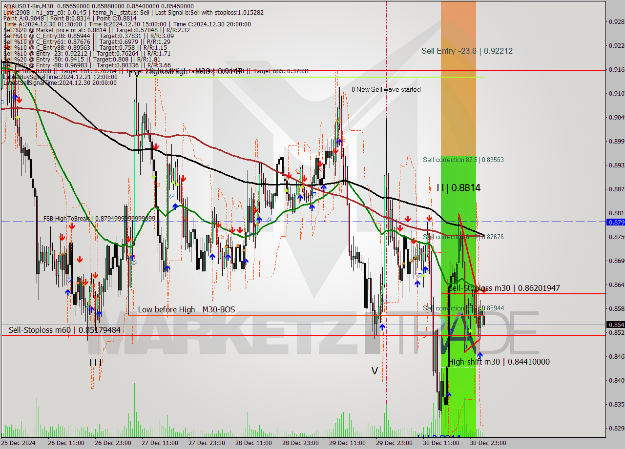Click the '30 Dec 11:00' time axis label
Image resolution: width=625 pixels, height=449 pixels.
pyautogui.click(x=441, y=443)
